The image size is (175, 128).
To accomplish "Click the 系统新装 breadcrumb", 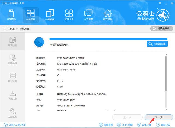I will (25, 29).
